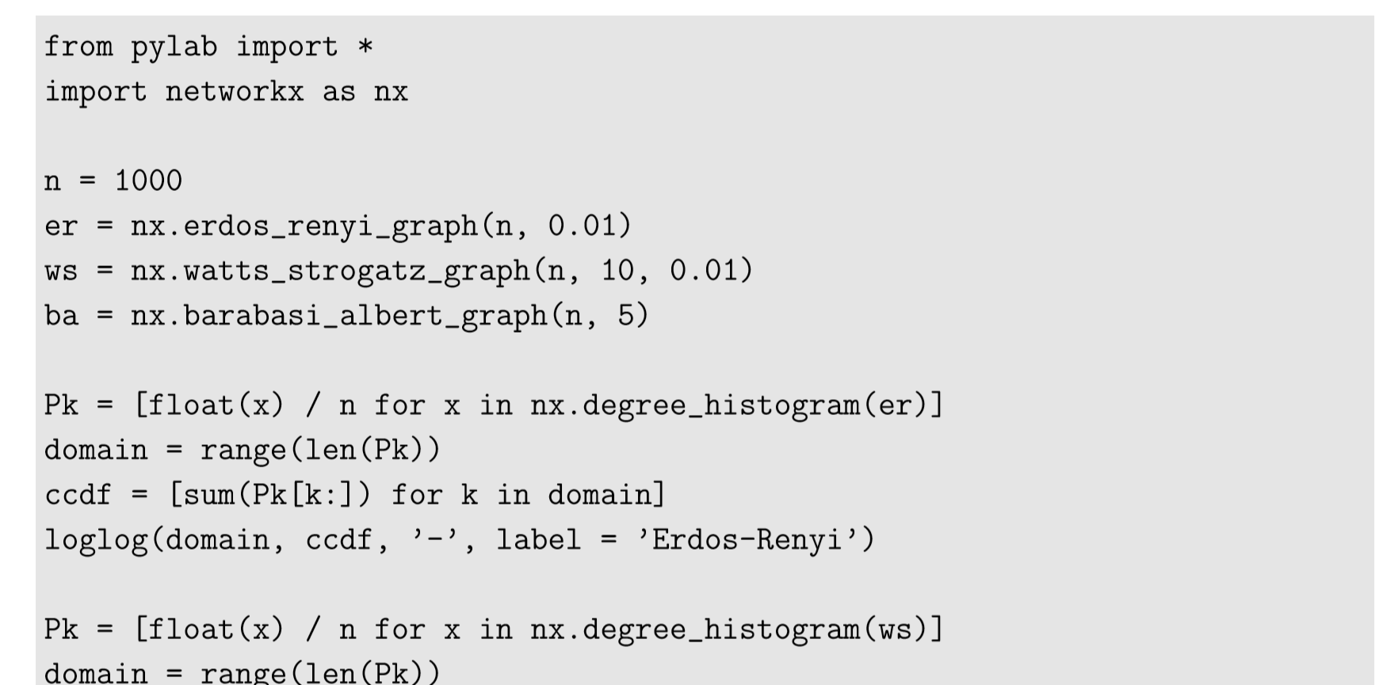Click the number 1000 in the code

(148, 181)
